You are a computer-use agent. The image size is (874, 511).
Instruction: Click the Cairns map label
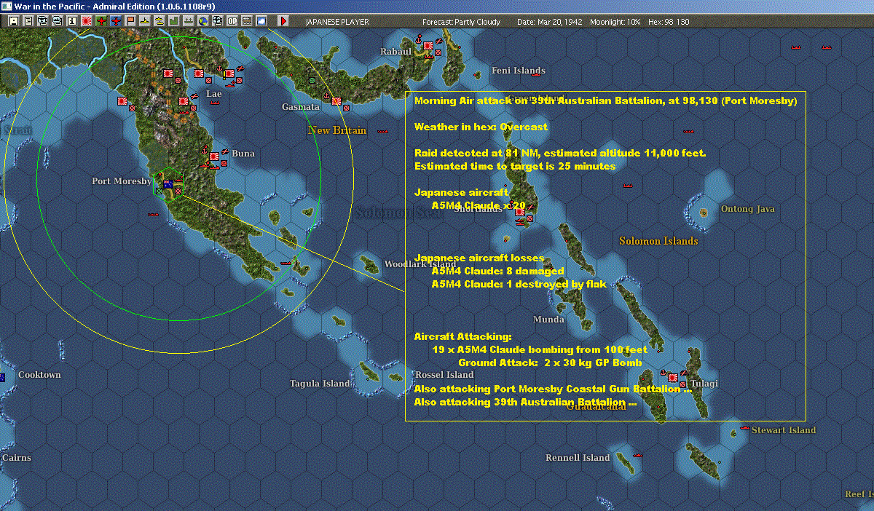16,458
